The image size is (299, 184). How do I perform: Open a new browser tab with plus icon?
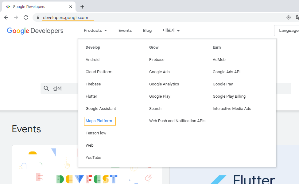tap(82, 7)
